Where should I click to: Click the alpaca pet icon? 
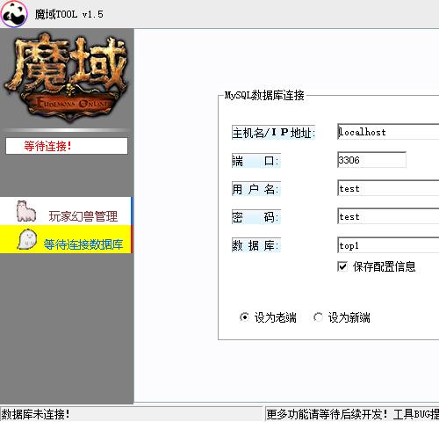tap(26, 211)
